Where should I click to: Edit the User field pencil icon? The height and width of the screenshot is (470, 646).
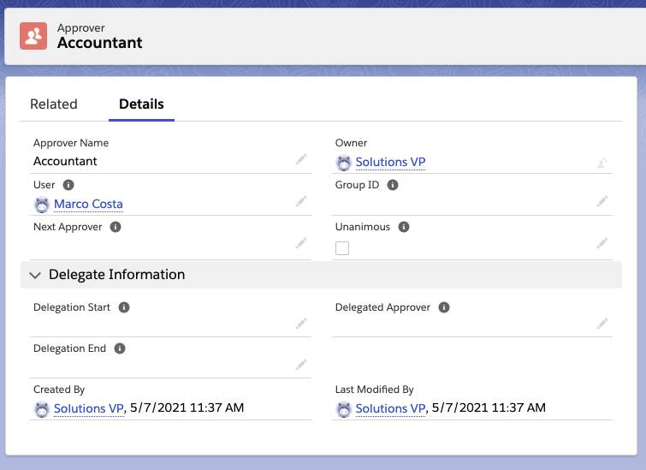(x=301, y=201)
